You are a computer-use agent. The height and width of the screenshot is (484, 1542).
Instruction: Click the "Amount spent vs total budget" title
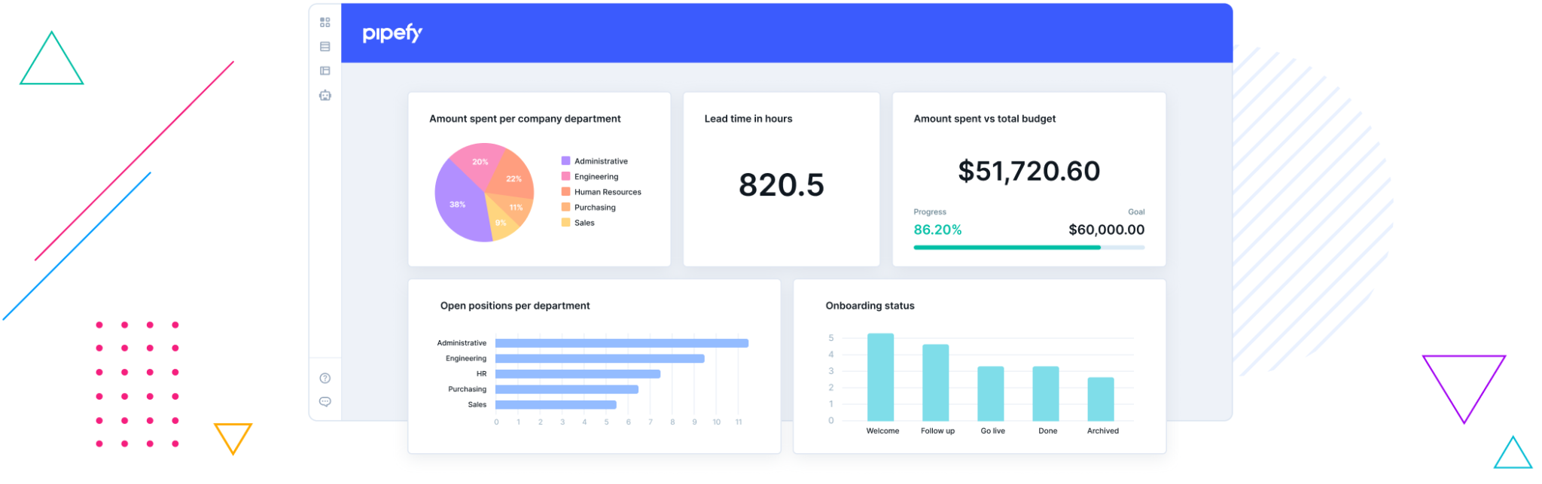pos(985,119)
